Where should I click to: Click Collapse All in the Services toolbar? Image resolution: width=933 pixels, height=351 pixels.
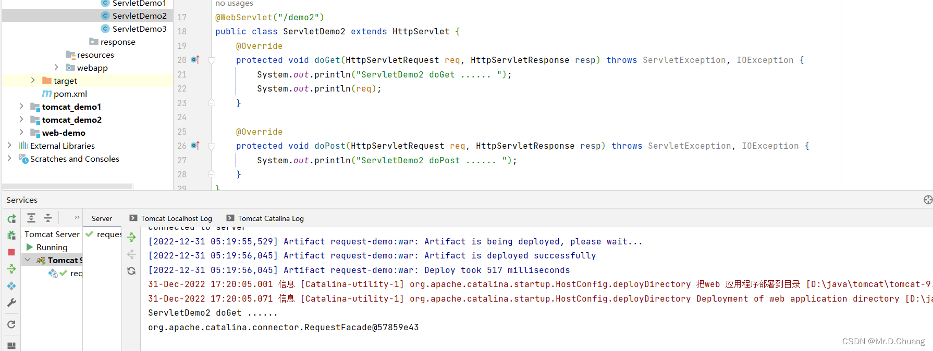[48, 218]
